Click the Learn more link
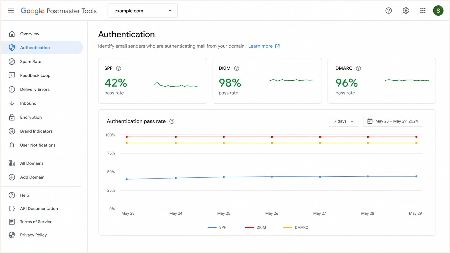This screenshot has height=253, width=450. tap(260, 46)
